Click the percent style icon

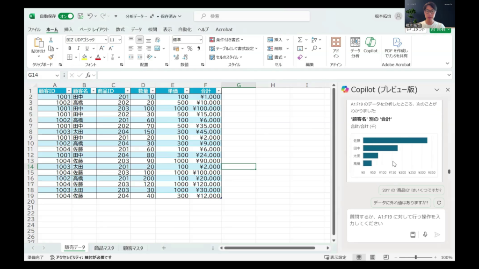pos(189,49)
